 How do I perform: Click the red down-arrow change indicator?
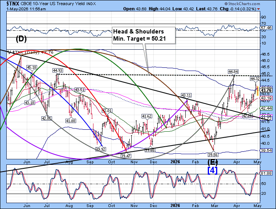pyautogui.click(x=258, y=9)
